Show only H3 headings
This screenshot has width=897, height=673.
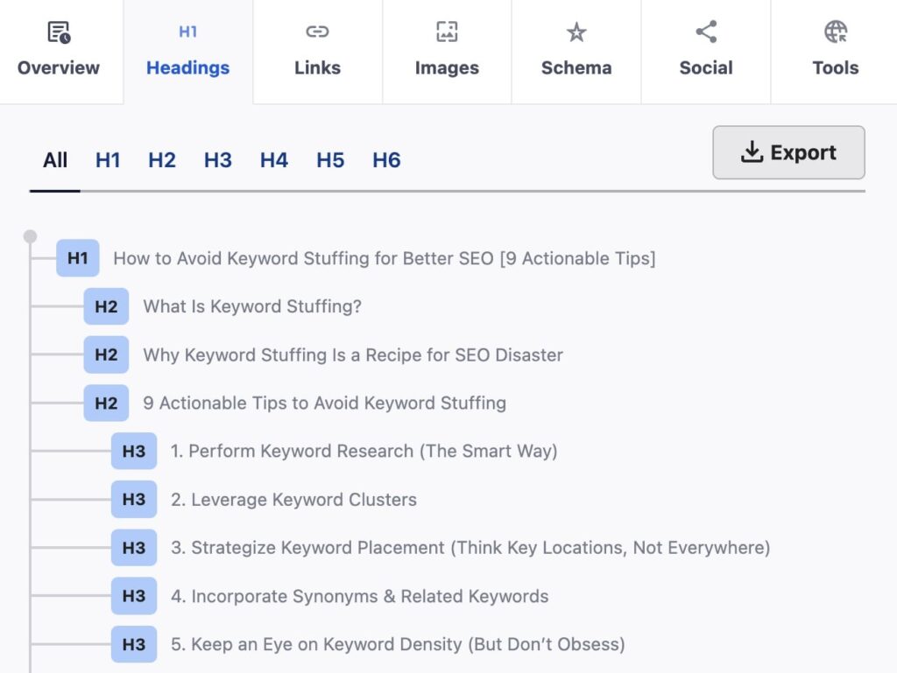click(x=217, y=160)
